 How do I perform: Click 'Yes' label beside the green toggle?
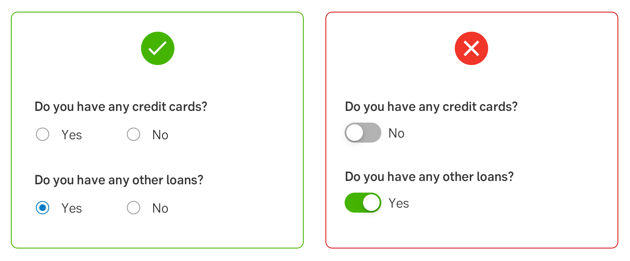[399, 203]
